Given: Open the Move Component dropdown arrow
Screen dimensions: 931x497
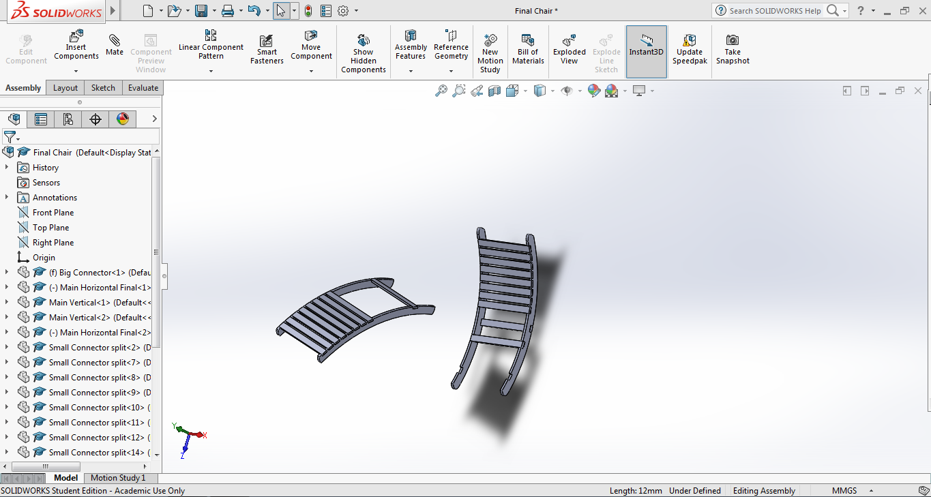Looking at the screenshot, I should (x=311, y=71).
